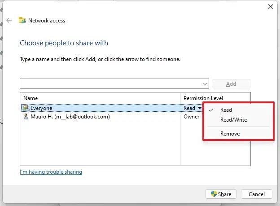The height and width of the screenshot is (206, 280).
Task: Open the Read permission dropdown for Everyone
Action: [x=200, y=108]
